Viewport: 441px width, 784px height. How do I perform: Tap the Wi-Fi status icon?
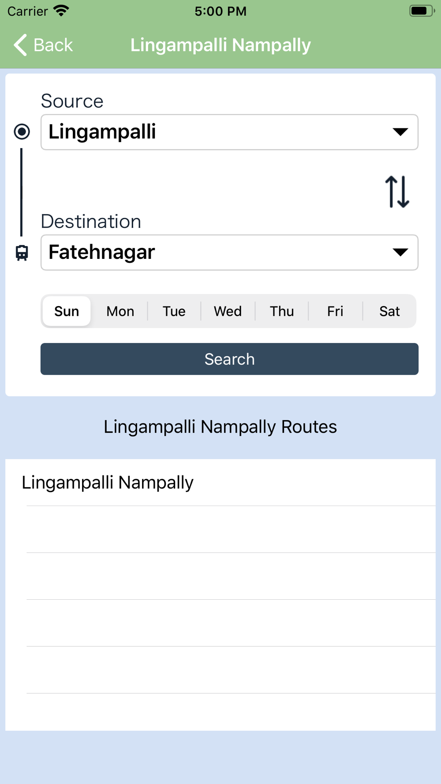[x=61, y=11]
